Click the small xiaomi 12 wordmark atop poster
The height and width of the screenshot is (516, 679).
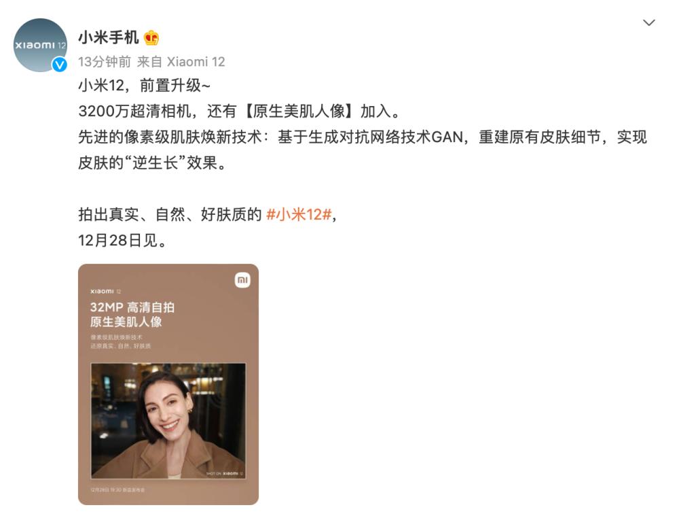click(106, 292)
